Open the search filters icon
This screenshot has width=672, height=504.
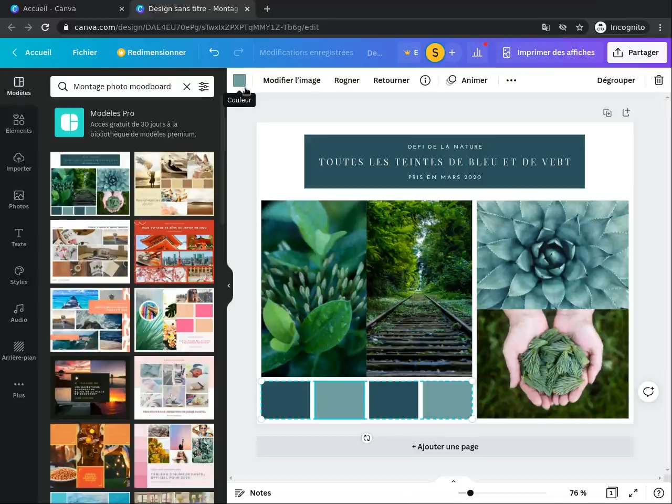point(204,87)
